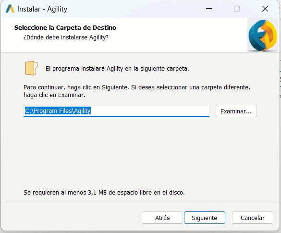Click the text ¿Dónde debe instalarse Agility?
The image size is (281, 233).
tap(66, 37)
